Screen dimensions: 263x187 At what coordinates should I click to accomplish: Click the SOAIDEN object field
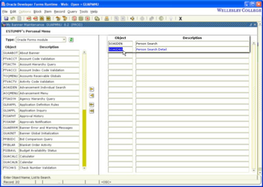(120, 43)
